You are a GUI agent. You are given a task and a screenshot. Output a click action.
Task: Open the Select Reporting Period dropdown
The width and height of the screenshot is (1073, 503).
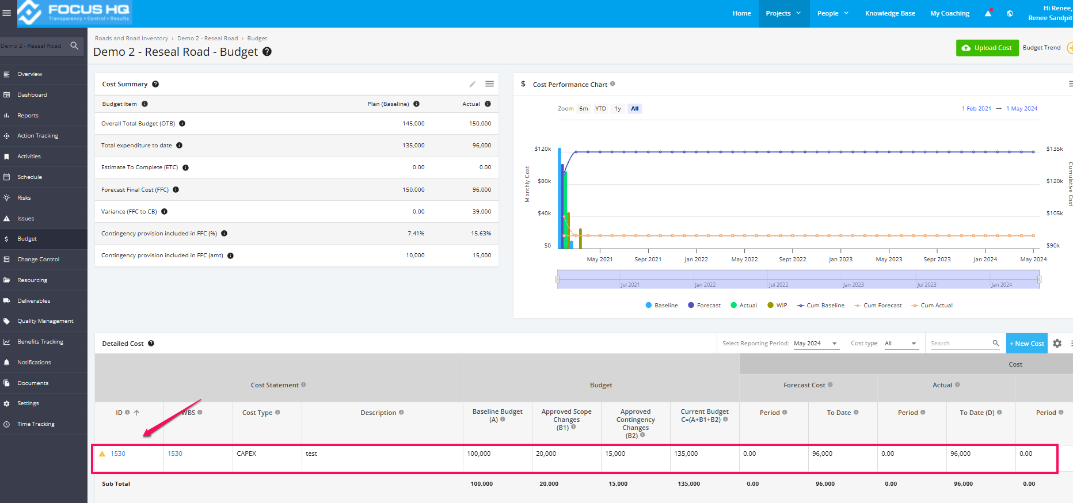[x=816, y=344]
